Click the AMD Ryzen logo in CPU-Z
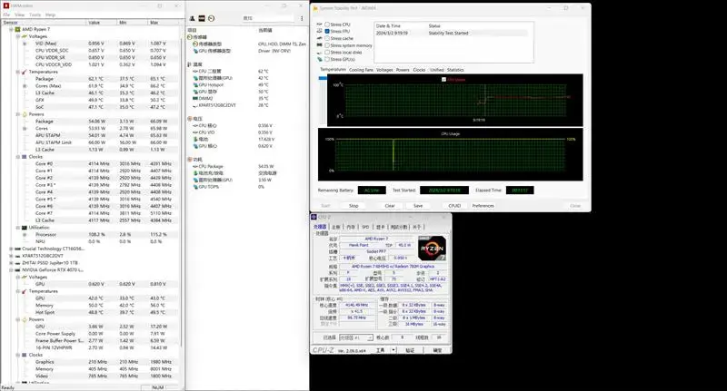727x391 pixels. point(432,249)
